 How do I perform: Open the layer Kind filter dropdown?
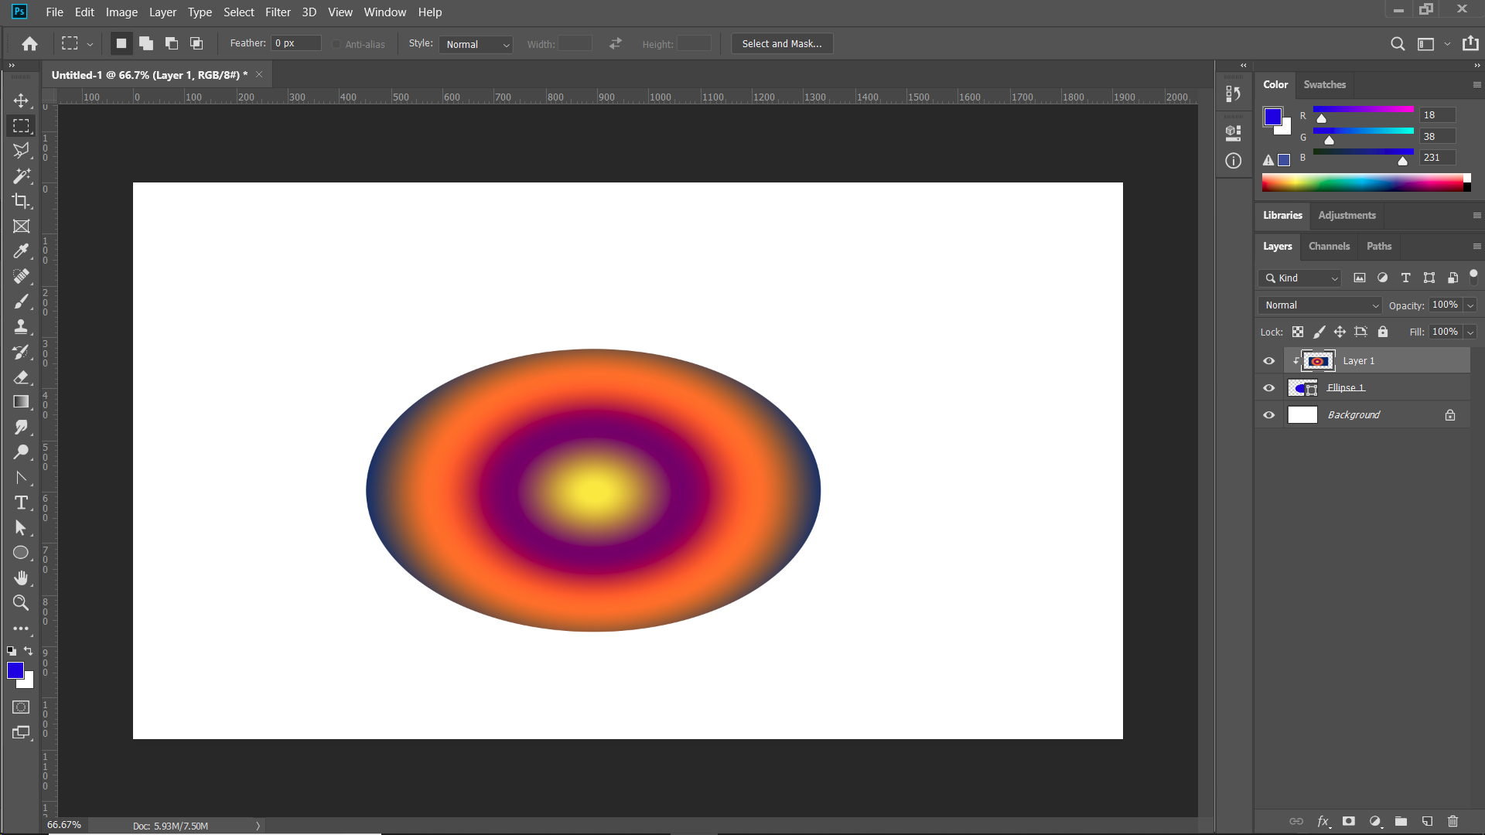point(1299,278)
